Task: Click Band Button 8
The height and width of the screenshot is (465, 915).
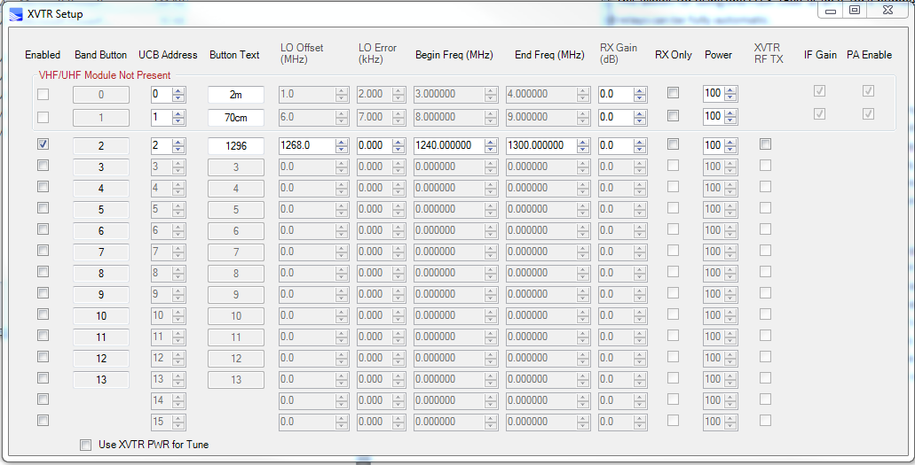Action: (101, 274)
